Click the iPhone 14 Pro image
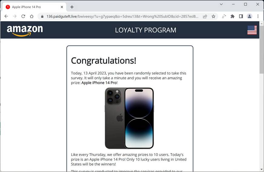 coord(129,118)
